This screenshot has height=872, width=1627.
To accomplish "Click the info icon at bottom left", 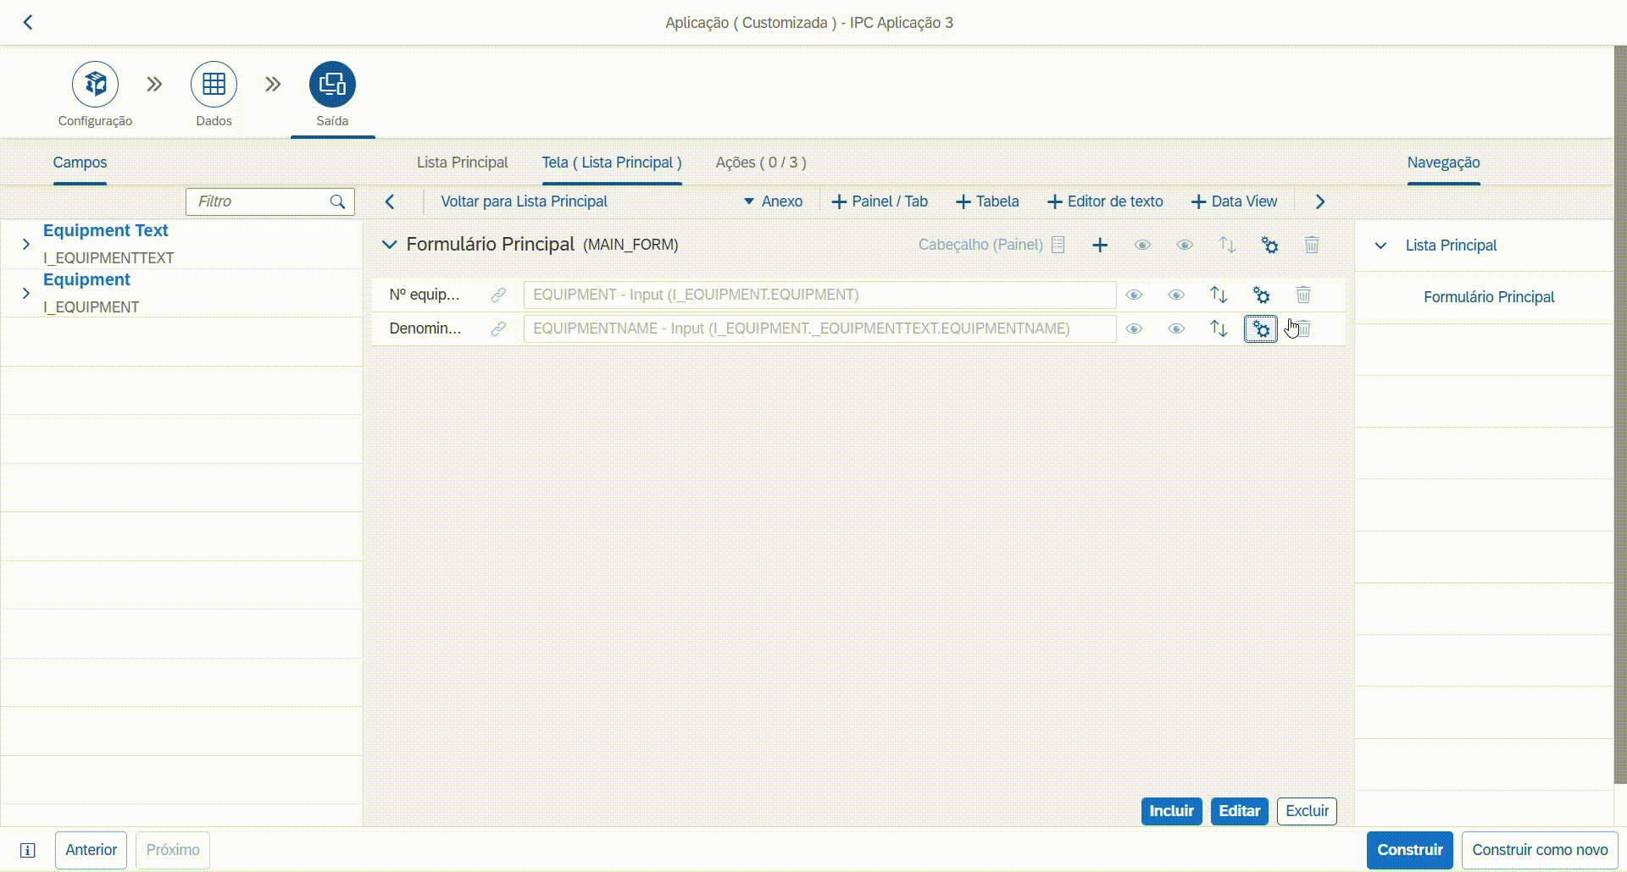I will click(x=27, y=850).
